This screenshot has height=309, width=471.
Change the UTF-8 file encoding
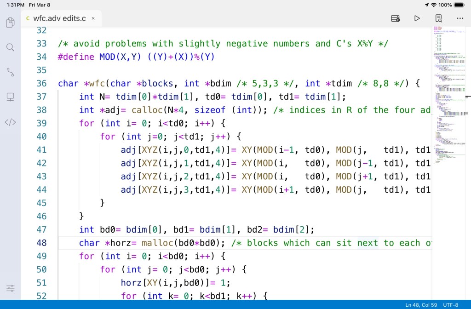[450, 305]
